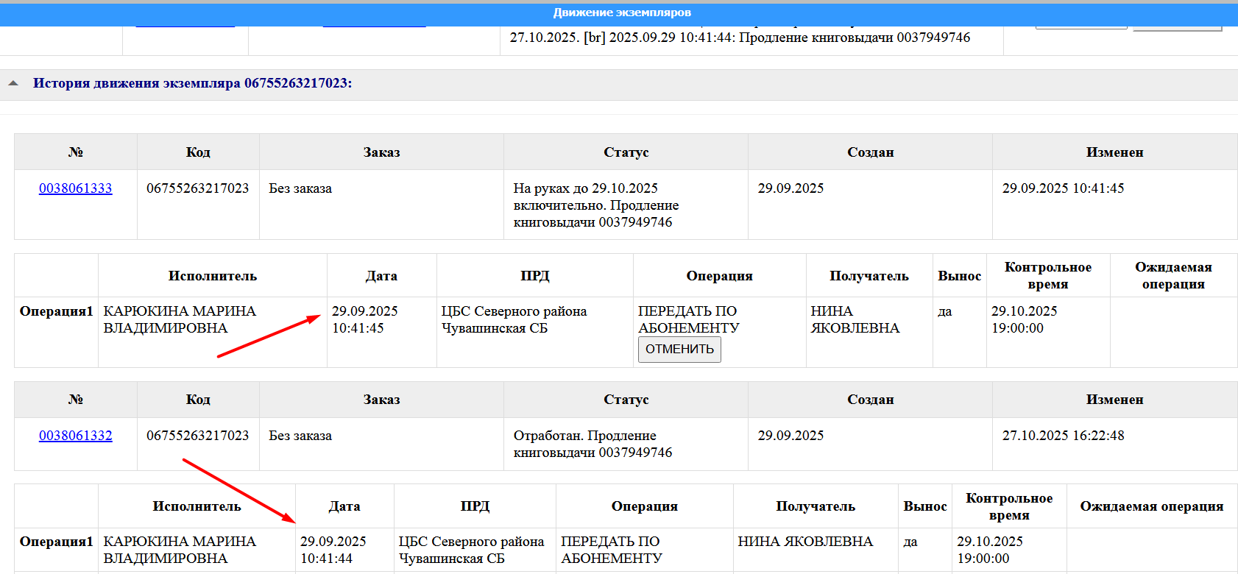Click the collapse triangle beside История движения

pyautogui.click(x=13, y=84)
